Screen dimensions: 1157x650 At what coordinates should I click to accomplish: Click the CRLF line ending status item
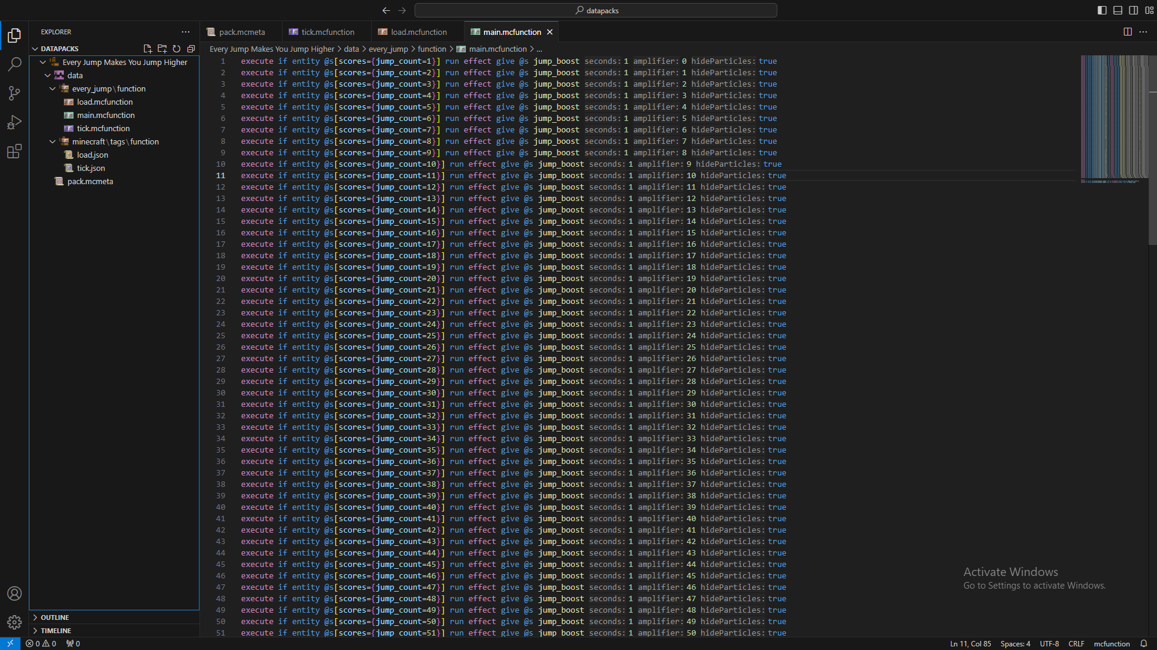(x=1076, y=643)
